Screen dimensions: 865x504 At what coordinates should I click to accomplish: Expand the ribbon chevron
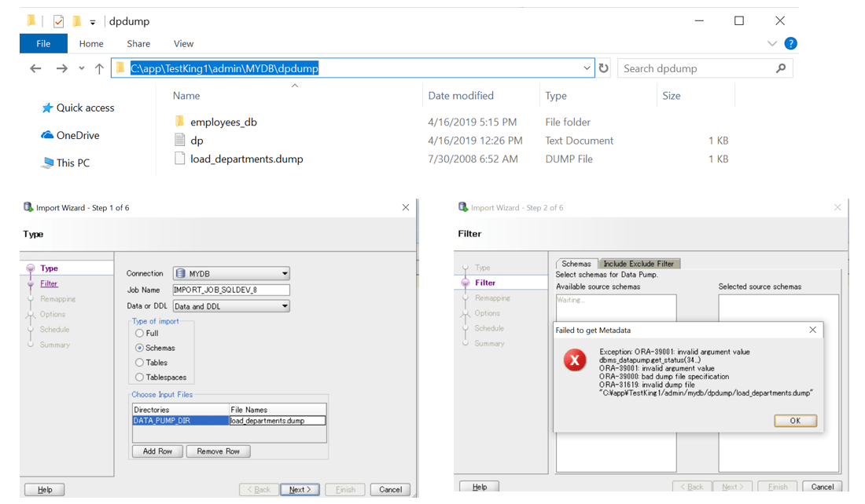tap(771, 43)
